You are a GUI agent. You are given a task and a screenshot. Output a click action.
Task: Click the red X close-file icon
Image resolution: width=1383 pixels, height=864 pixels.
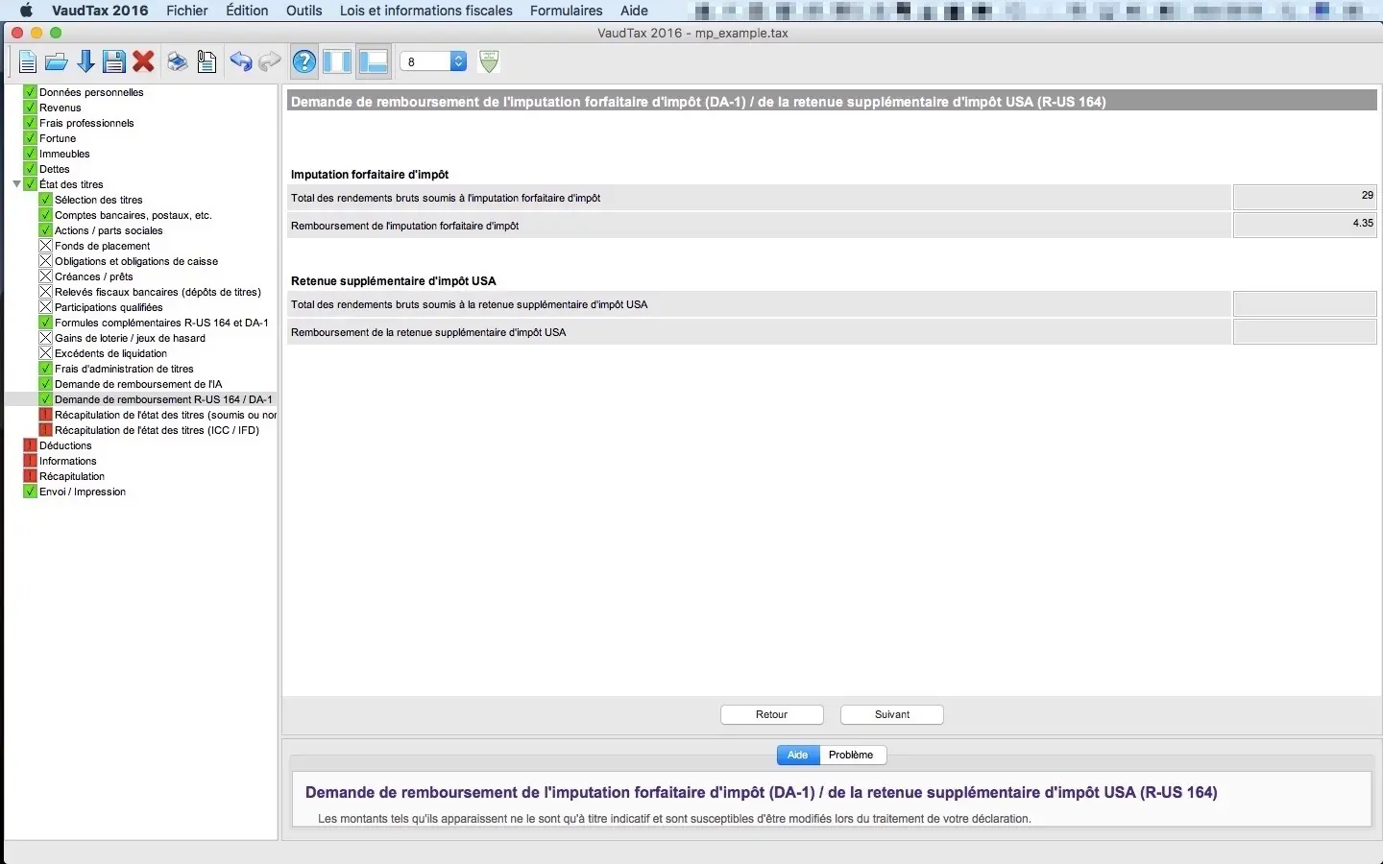(144, 62)
